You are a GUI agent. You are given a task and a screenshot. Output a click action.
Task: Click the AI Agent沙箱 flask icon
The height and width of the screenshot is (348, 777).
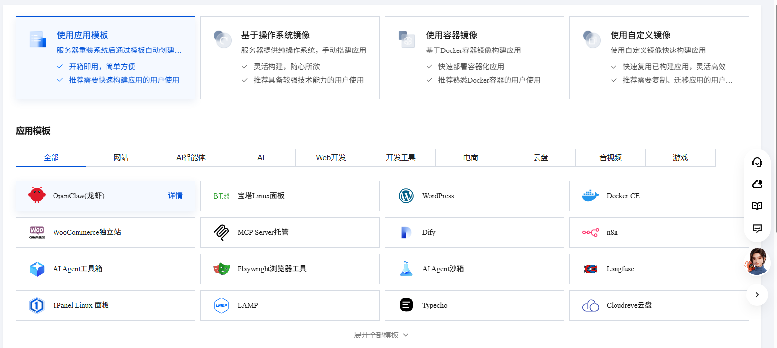click(406, 269)
